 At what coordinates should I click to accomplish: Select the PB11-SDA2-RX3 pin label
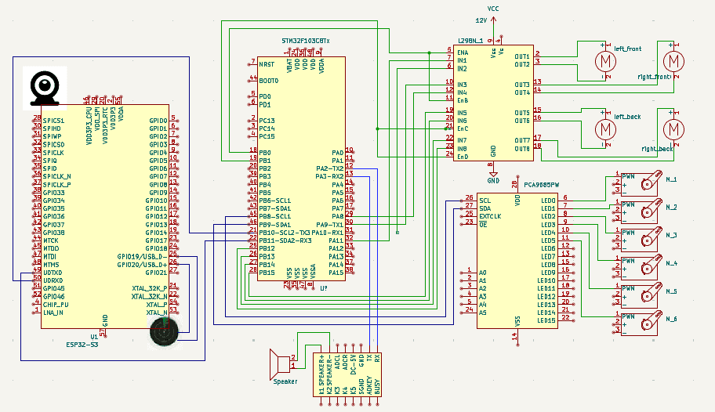pyautogui.click(x=285, y=240)
